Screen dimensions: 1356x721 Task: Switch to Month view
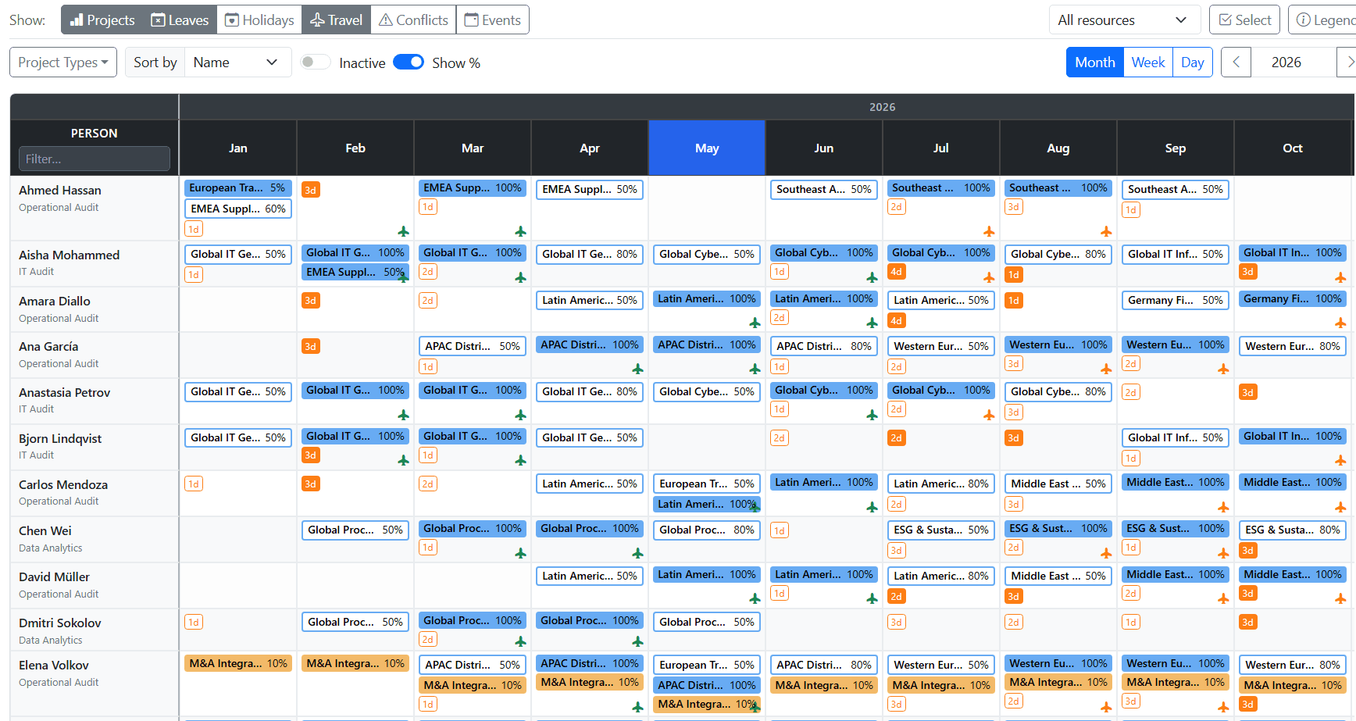1094,62
